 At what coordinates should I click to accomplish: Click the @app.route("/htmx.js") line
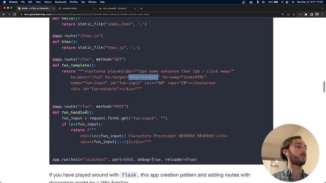point(77,36)
